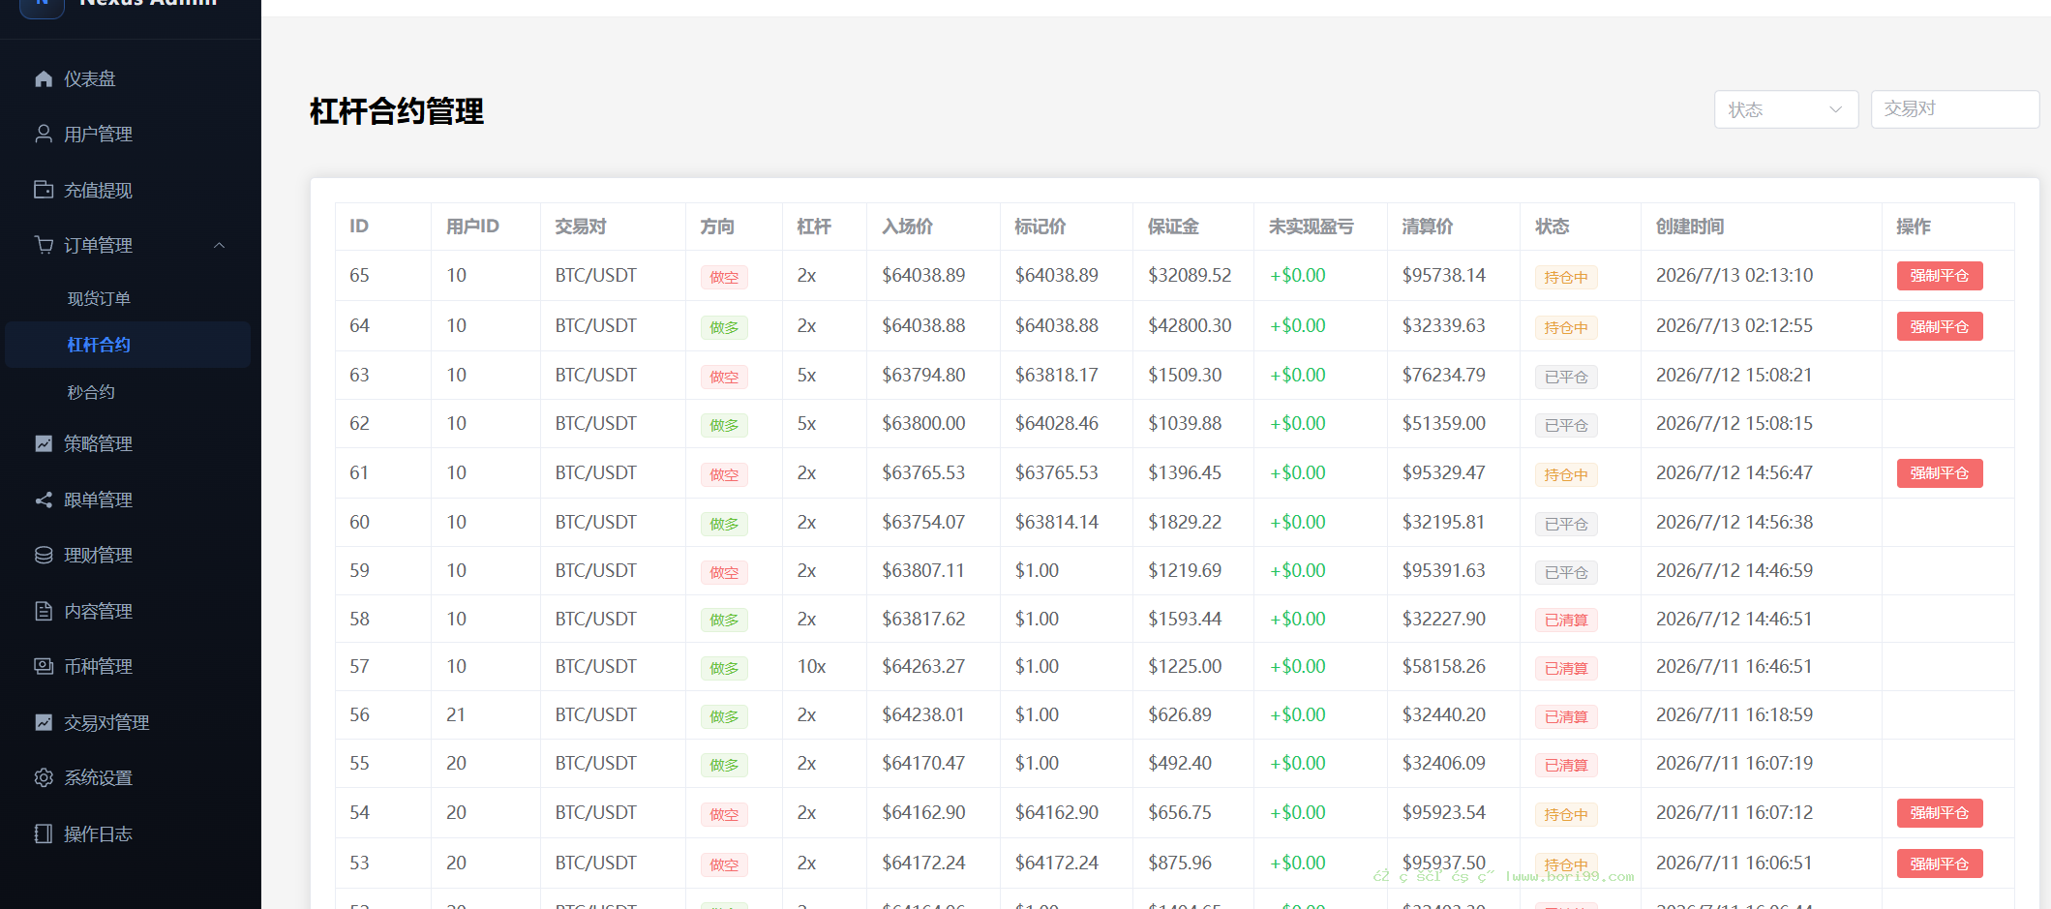2051x909 pixels.
Task: Click the copy-trading share icon
Action: click(44, 500)
